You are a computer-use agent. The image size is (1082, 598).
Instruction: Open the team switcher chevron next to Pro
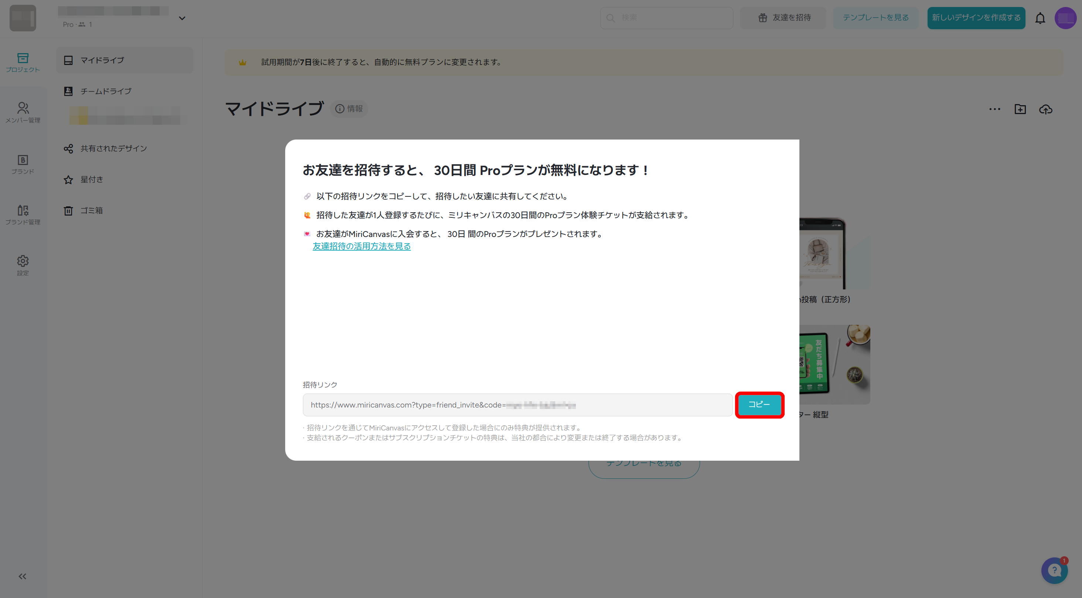(x=182, y=18)
